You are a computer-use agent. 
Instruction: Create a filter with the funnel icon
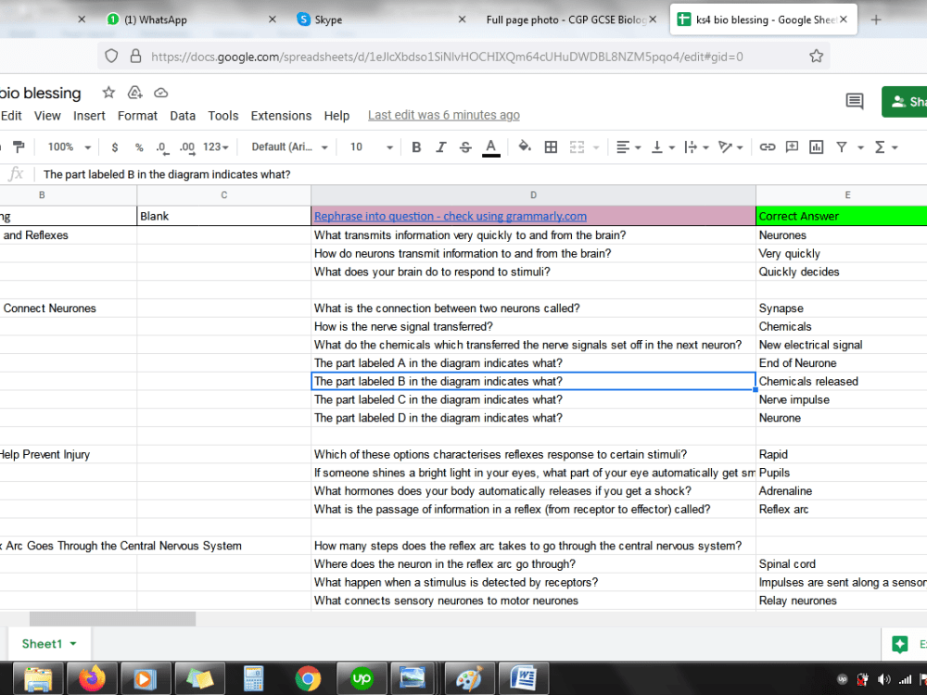pyautogui.click(x=844, y=146)
